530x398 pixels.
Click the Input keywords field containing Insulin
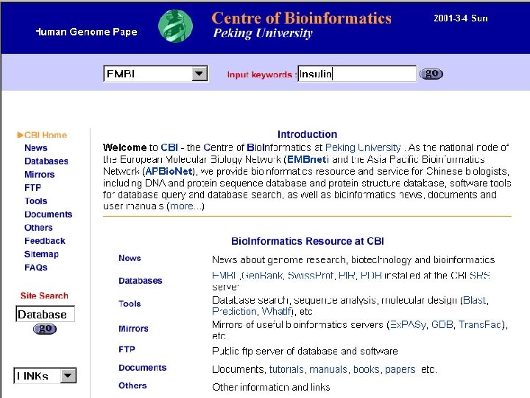(x=357, y=74)
